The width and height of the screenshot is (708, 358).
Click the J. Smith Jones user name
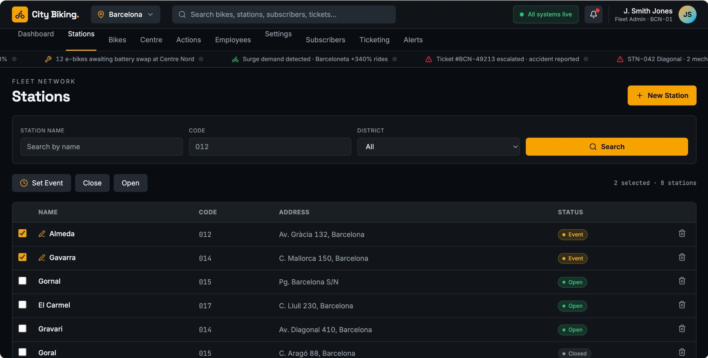pos(648,11)
